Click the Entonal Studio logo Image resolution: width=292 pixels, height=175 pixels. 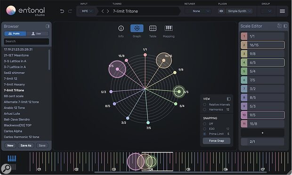click(x=25, y=11)
